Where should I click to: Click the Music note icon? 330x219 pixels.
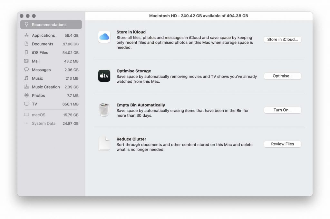tap(26, 78)
